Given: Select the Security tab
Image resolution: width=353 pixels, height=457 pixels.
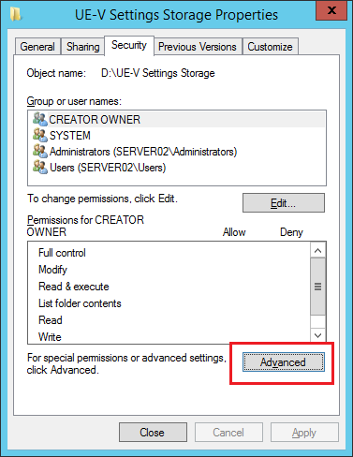Looking at the screenshot, I should 129,45.
